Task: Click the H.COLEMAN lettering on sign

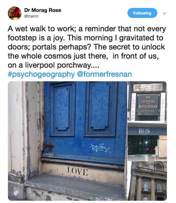Action: click(x=148, y=106)
